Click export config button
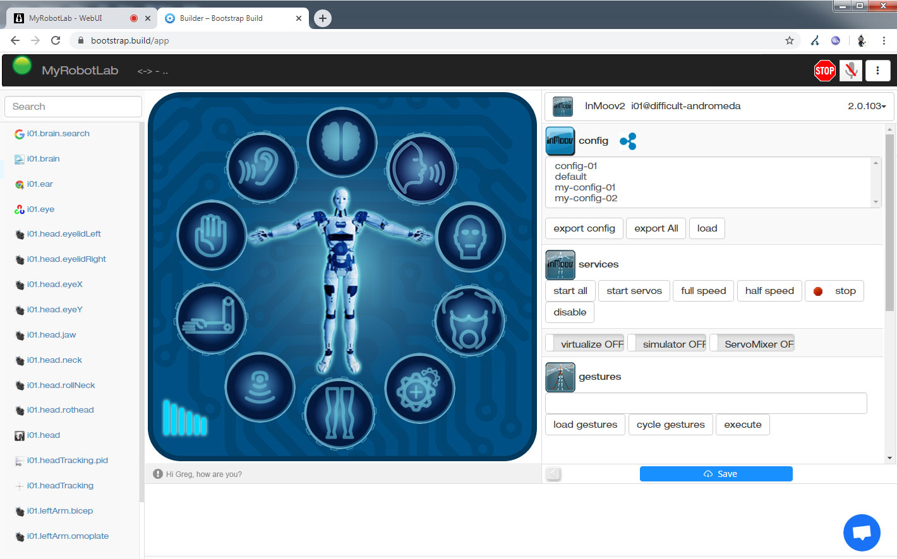The width and height of the screenshot is (897, 559). click(x=584, y=228)
